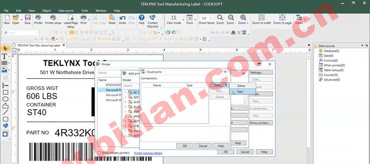The width and height of the screenshot is (370, 164).
Task: Click the Type column header in Connections
Action: point(189,85)
